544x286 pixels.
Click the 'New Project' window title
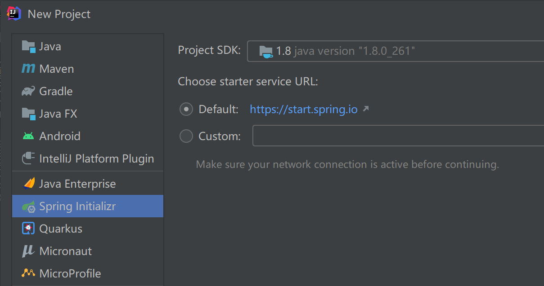click(x=59, y=14)
